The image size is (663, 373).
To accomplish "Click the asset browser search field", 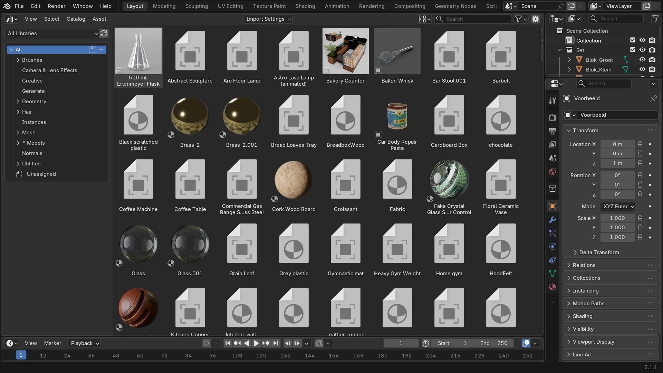I will pos(472,19).
